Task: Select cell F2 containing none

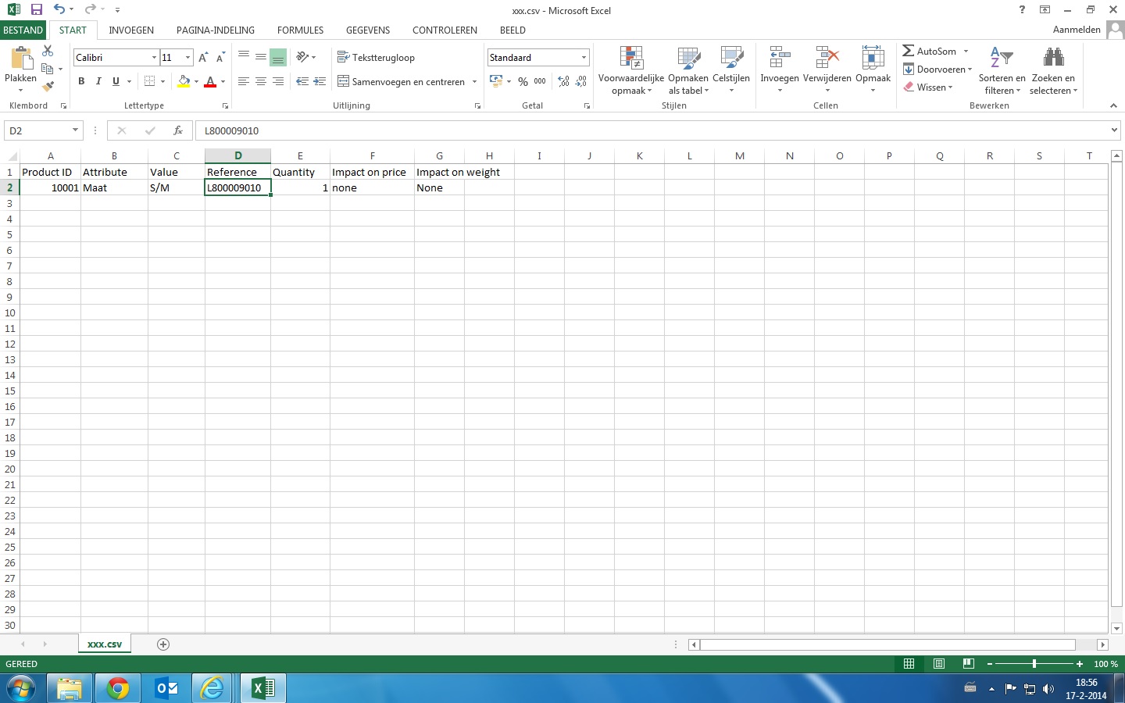Action: pos(372,187)
